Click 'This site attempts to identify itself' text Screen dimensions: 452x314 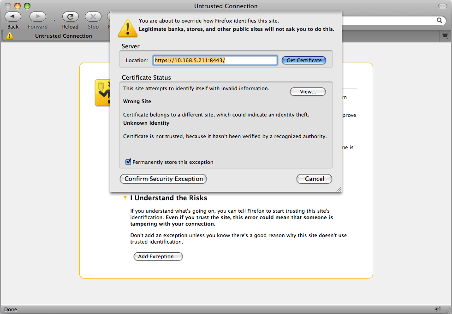pyautogui.click(x=196, y=88)
